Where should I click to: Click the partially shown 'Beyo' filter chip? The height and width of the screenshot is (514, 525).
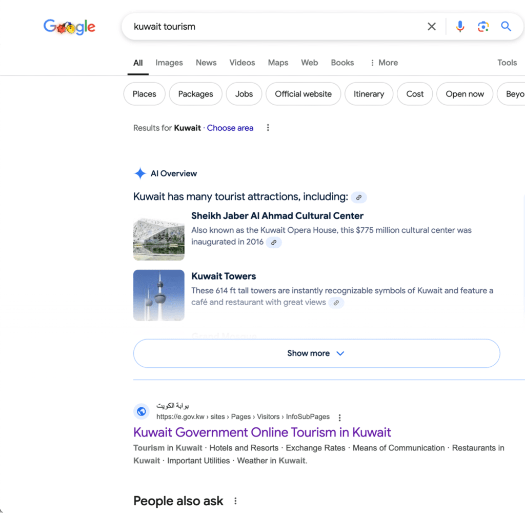(511, 94)
